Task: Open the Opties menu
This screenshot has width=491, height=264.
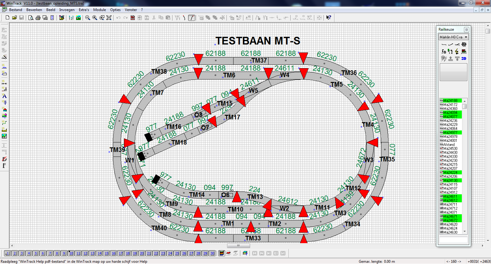Action: click(x=115, y=10)
